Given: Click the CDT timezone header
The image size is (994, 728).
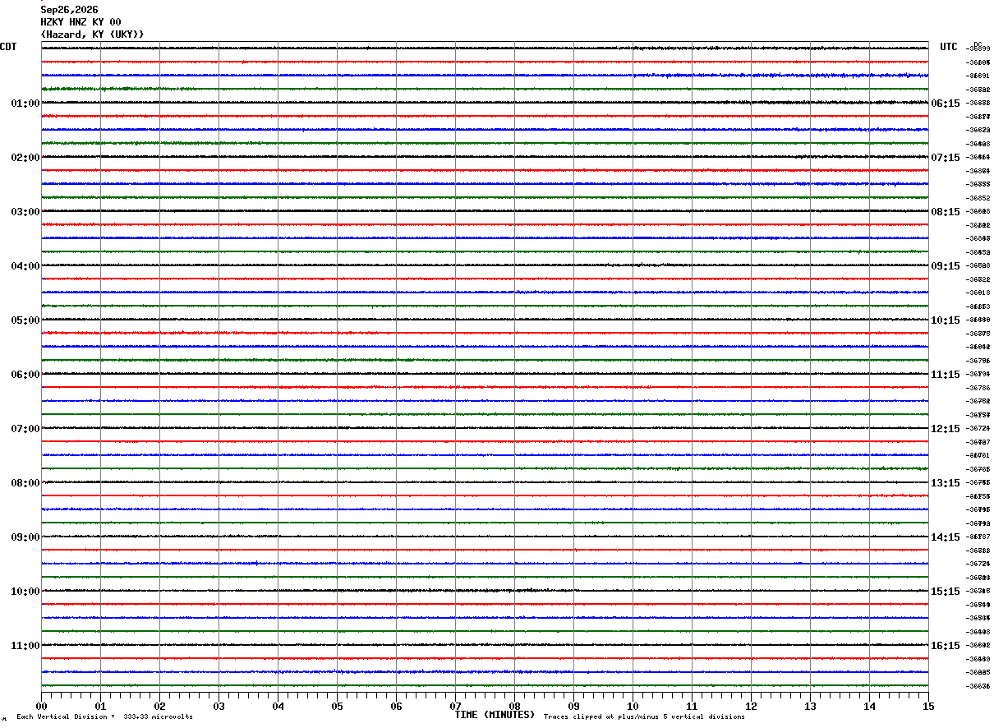Looking at the screenshot, I should 8,47.
